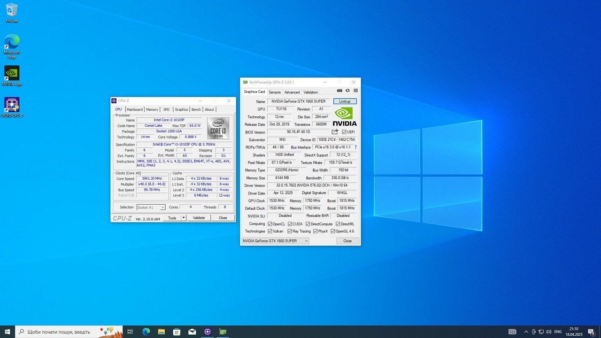Click the Close button in CPU-Z

223,218
